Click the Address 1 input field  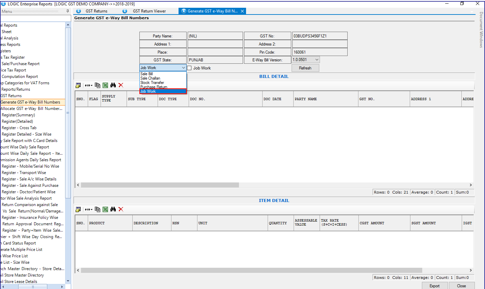[215, 44]
